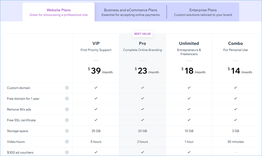Click Combo checkmark for Free SSL certificate
The image size is (262, 156).
pos(236,120)
